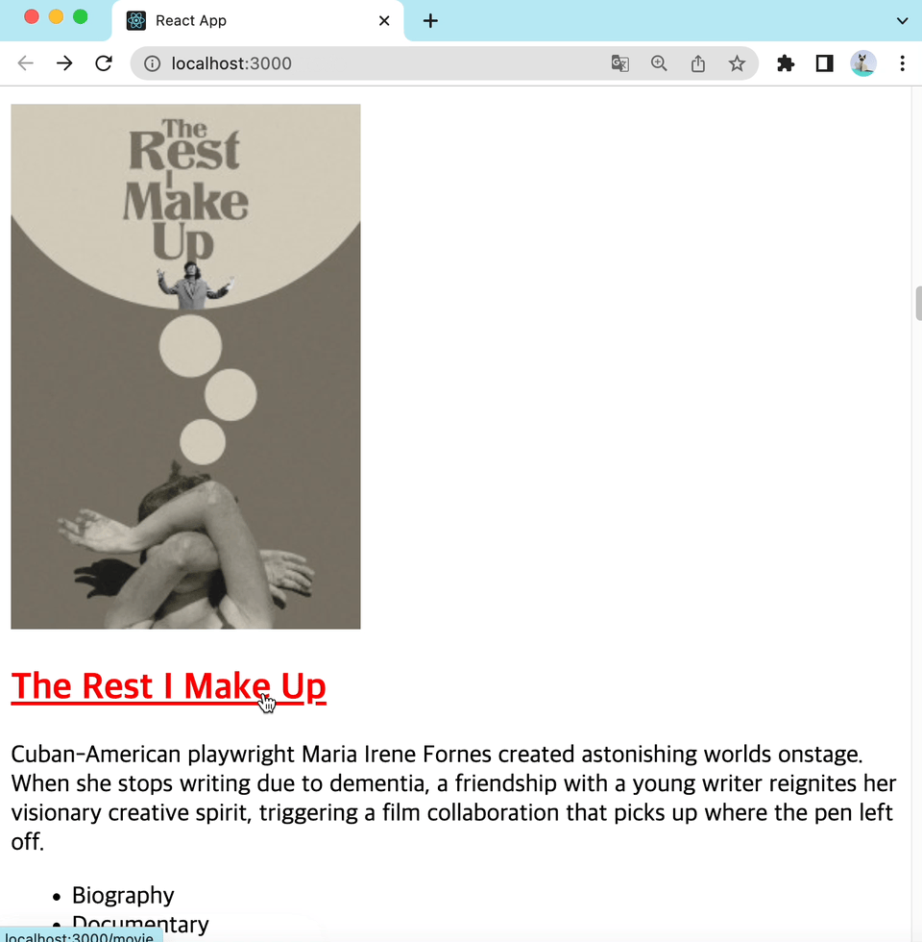
Task: Toggle the browser side panel
Action: (825, 63)
